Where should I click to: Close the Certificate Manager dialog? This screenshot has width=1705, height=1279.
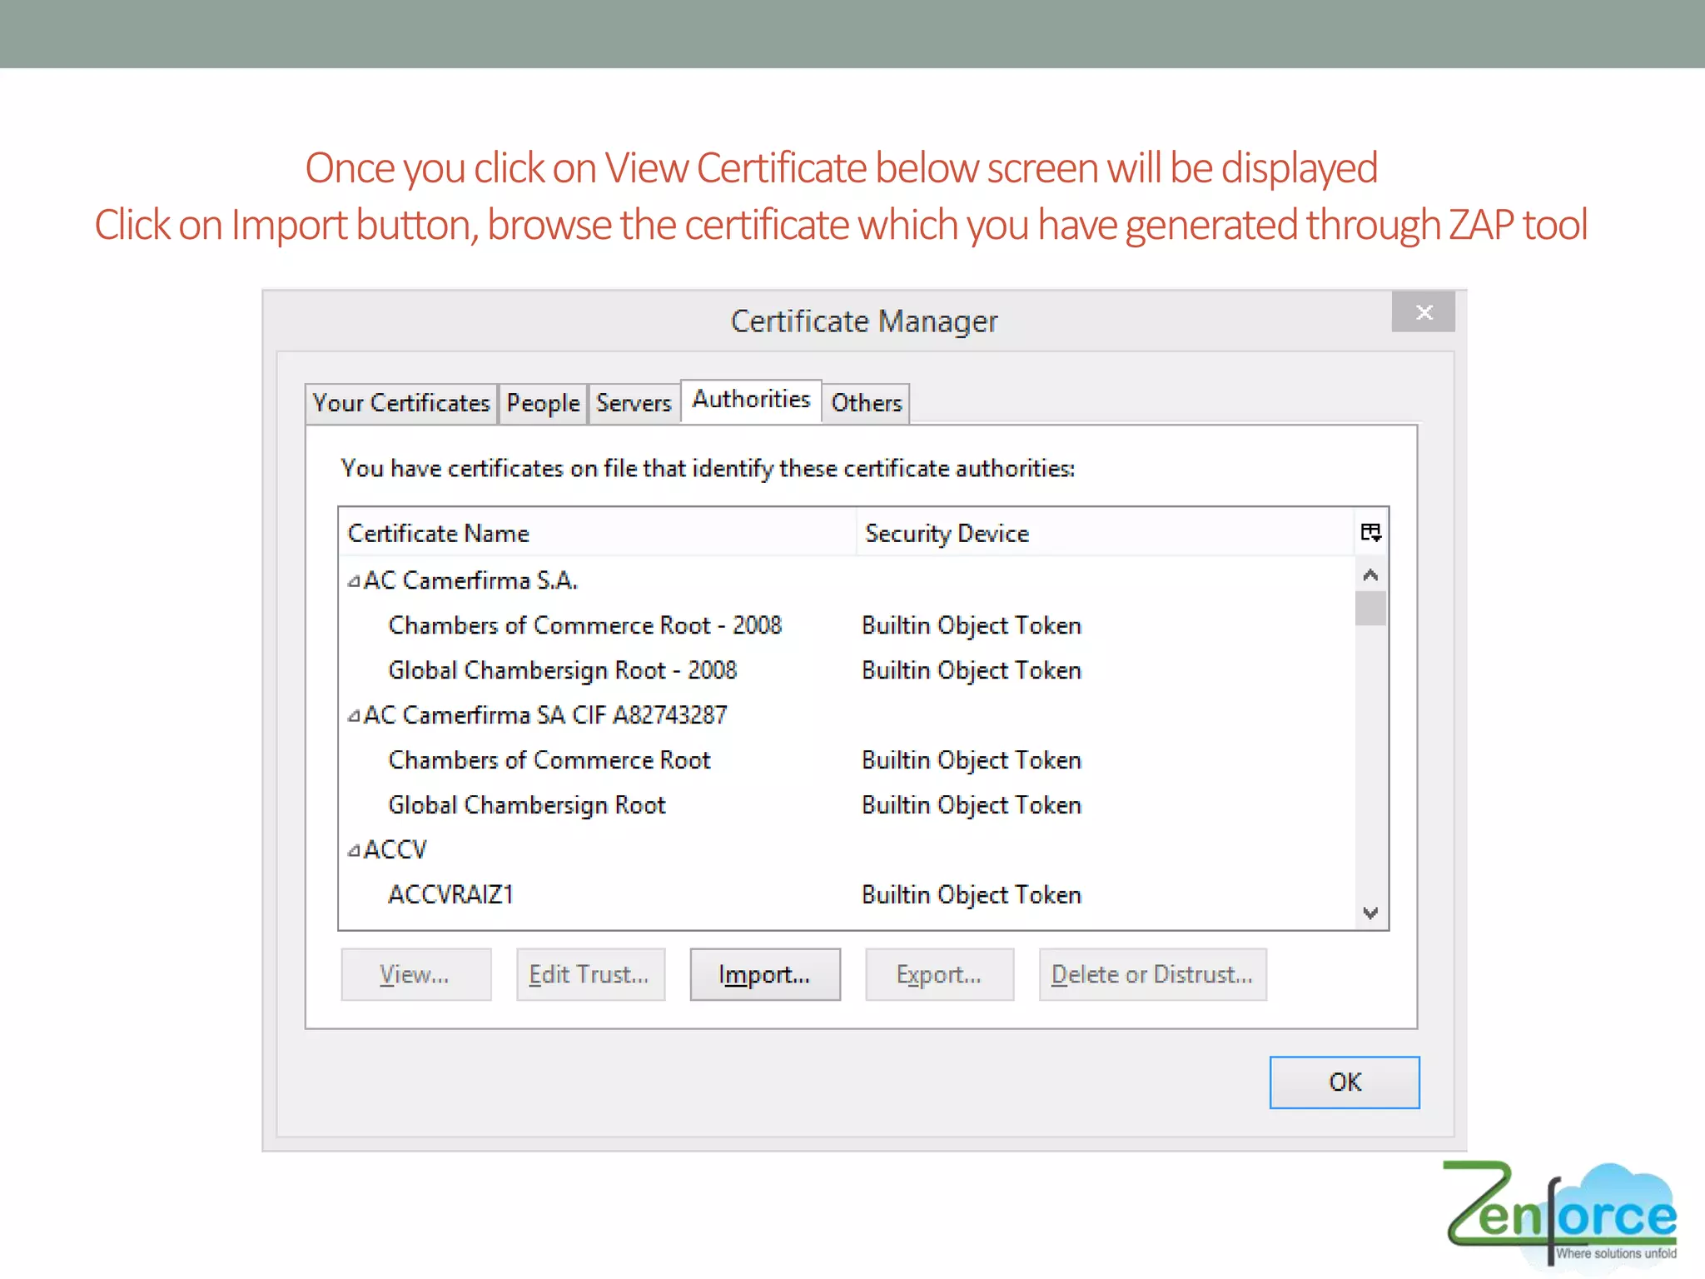tap(1424, 312)
